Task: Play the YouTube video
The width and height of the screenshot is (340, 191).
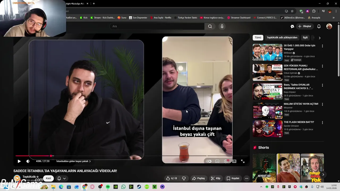Action: 19,161
